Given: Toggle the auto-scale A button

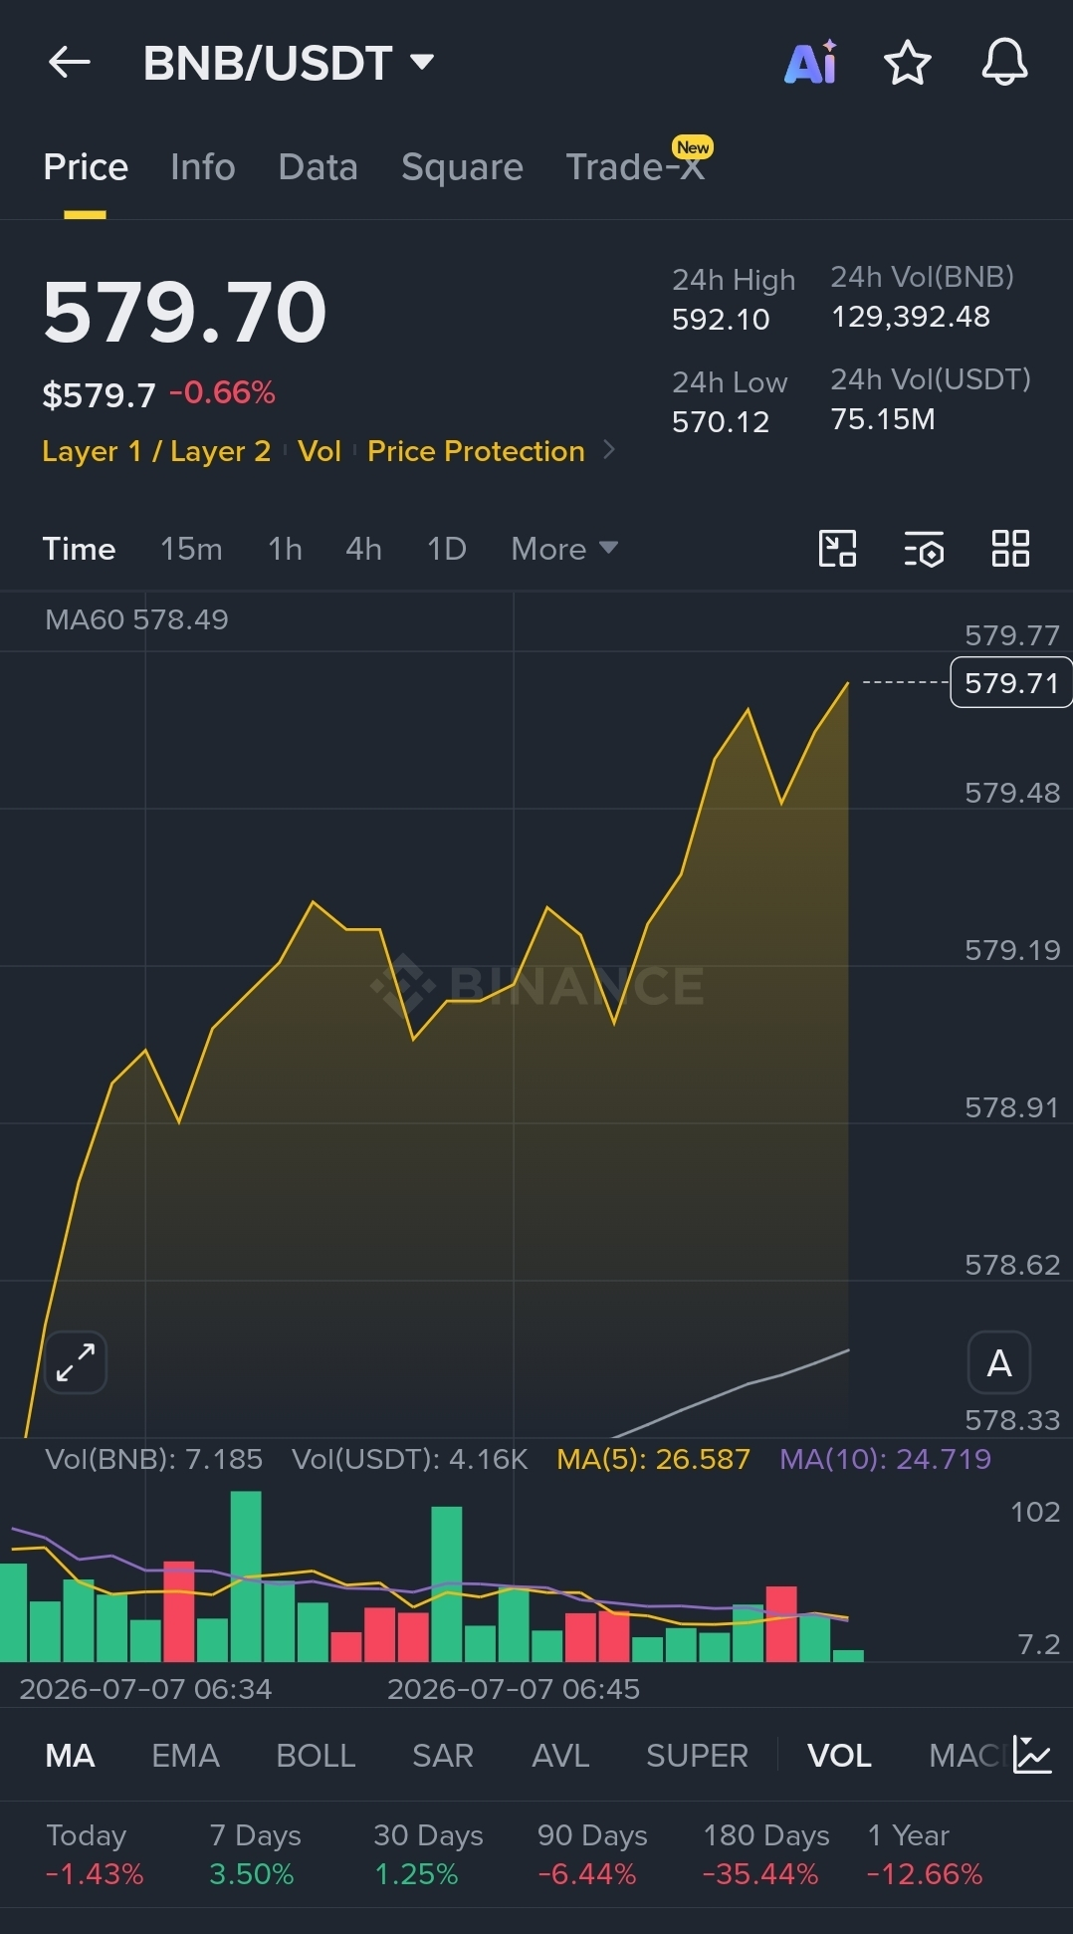Looking at the screenshot, I should point(999,1362).
